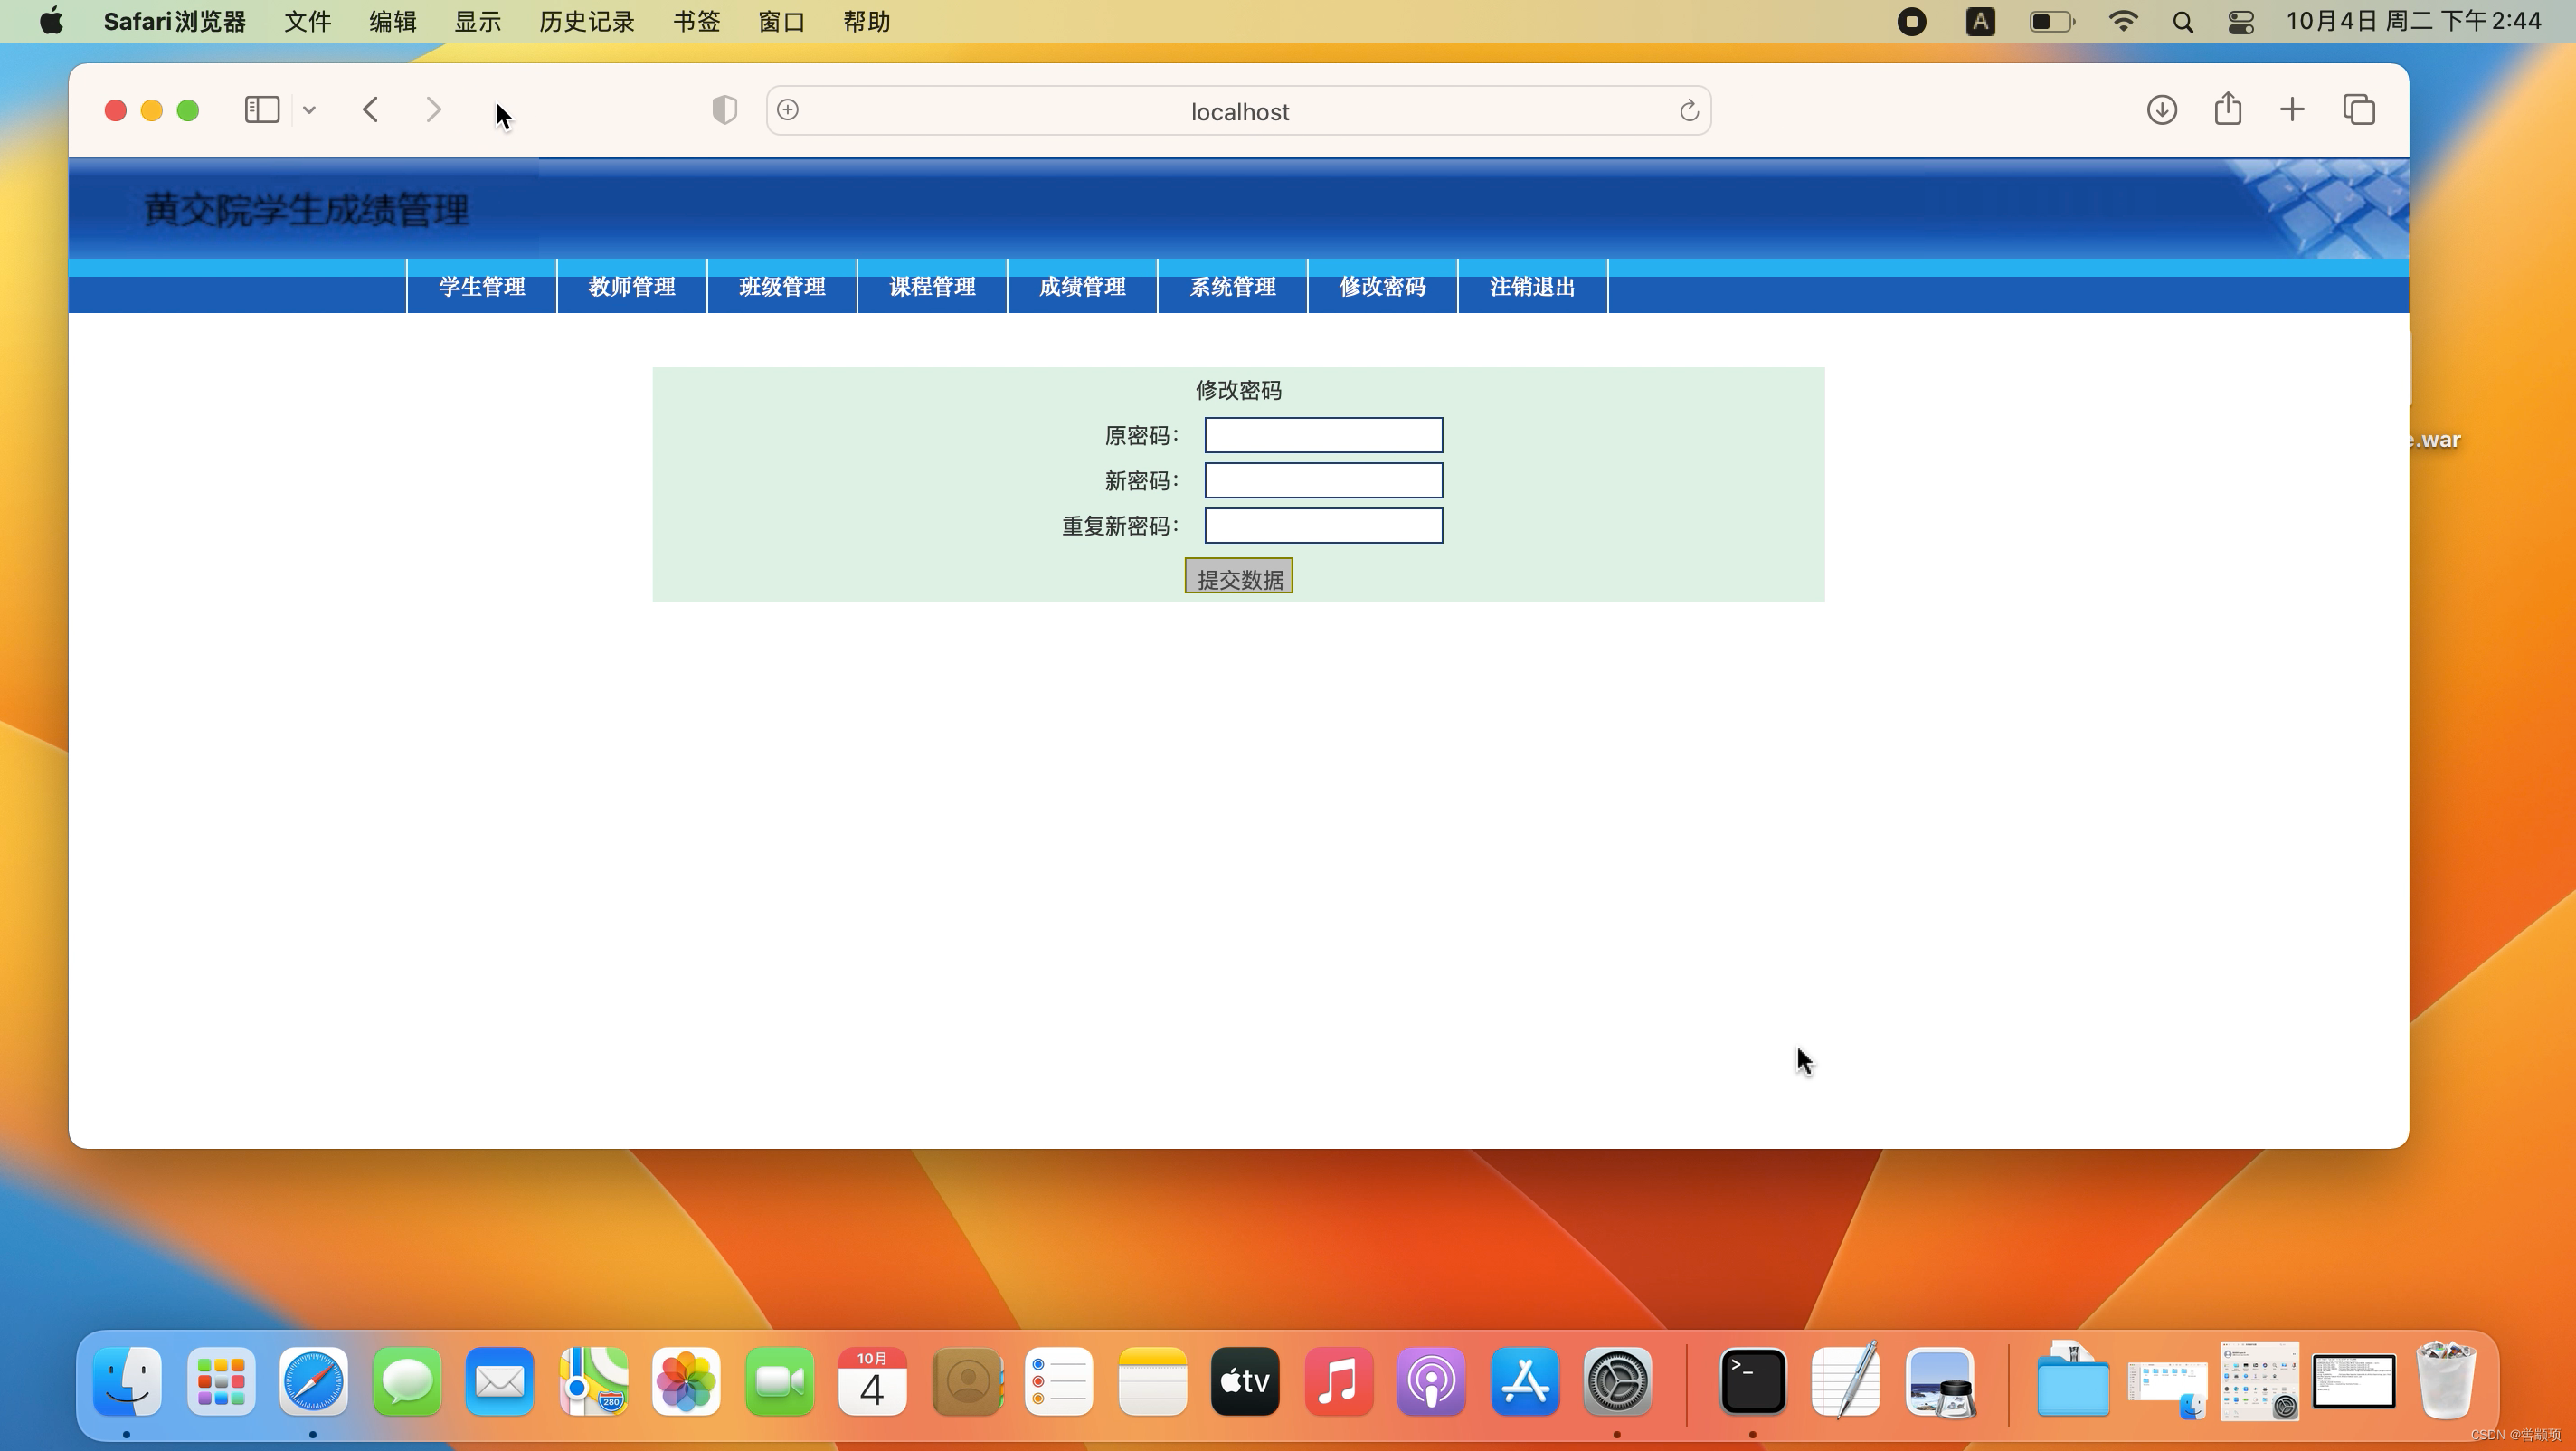Screen dimensions: 2576x1451
Task: Open the 书签 menu
Action: click(x=697, y=21)
